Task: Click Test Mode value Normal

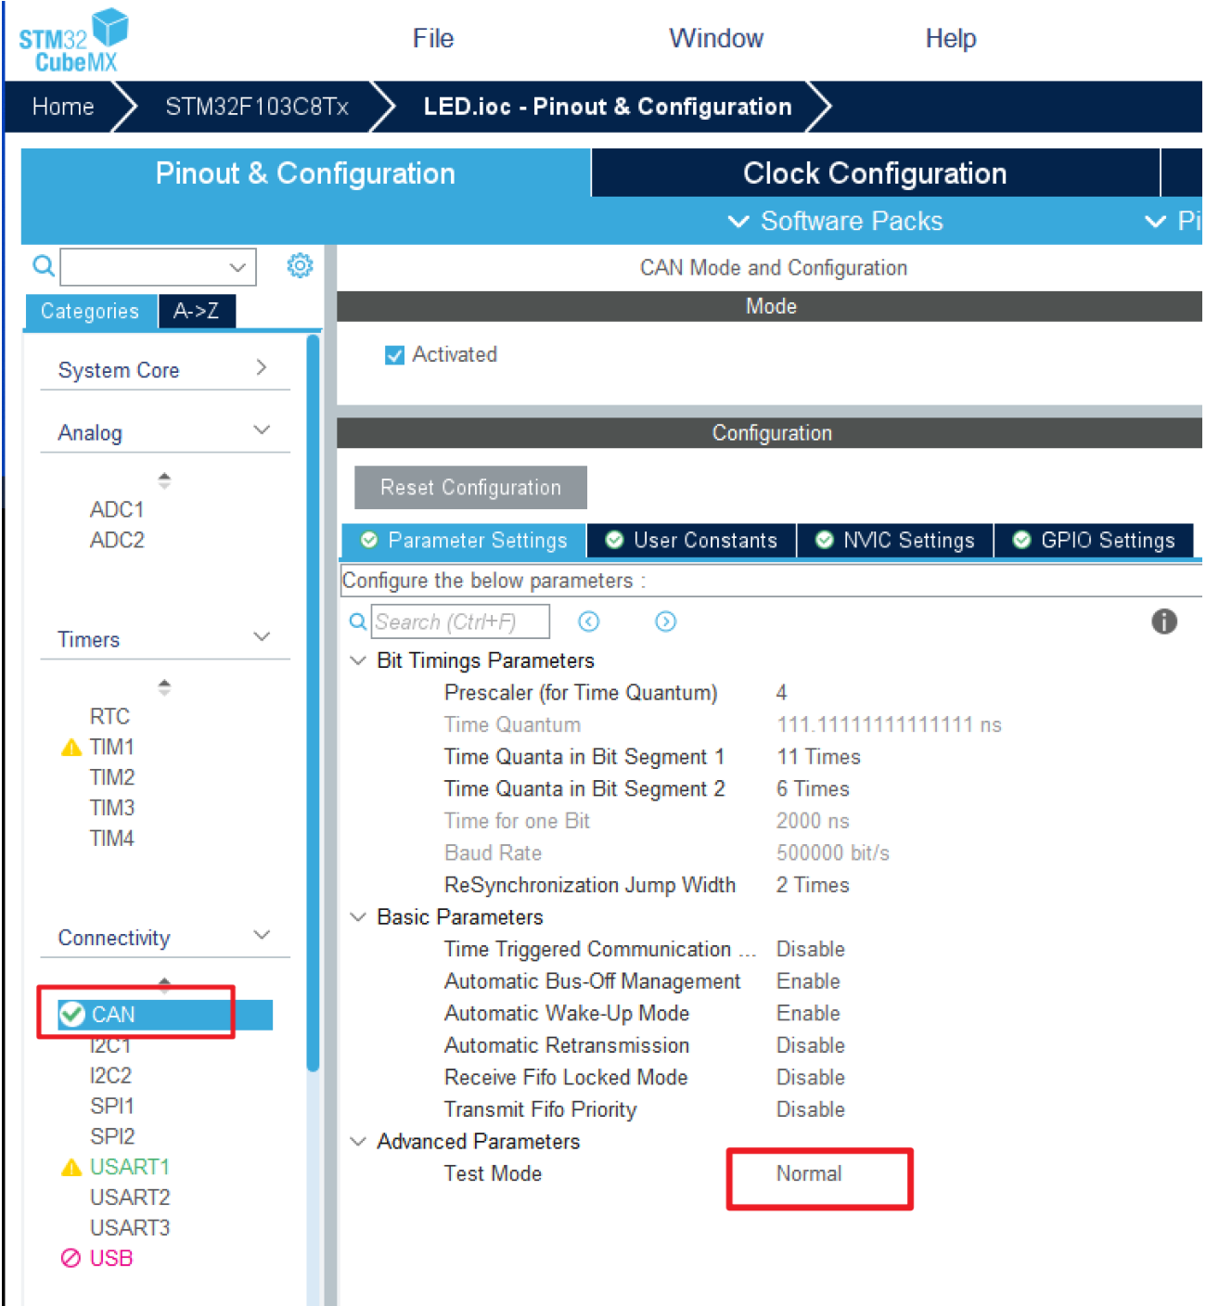Action: 809,1174
